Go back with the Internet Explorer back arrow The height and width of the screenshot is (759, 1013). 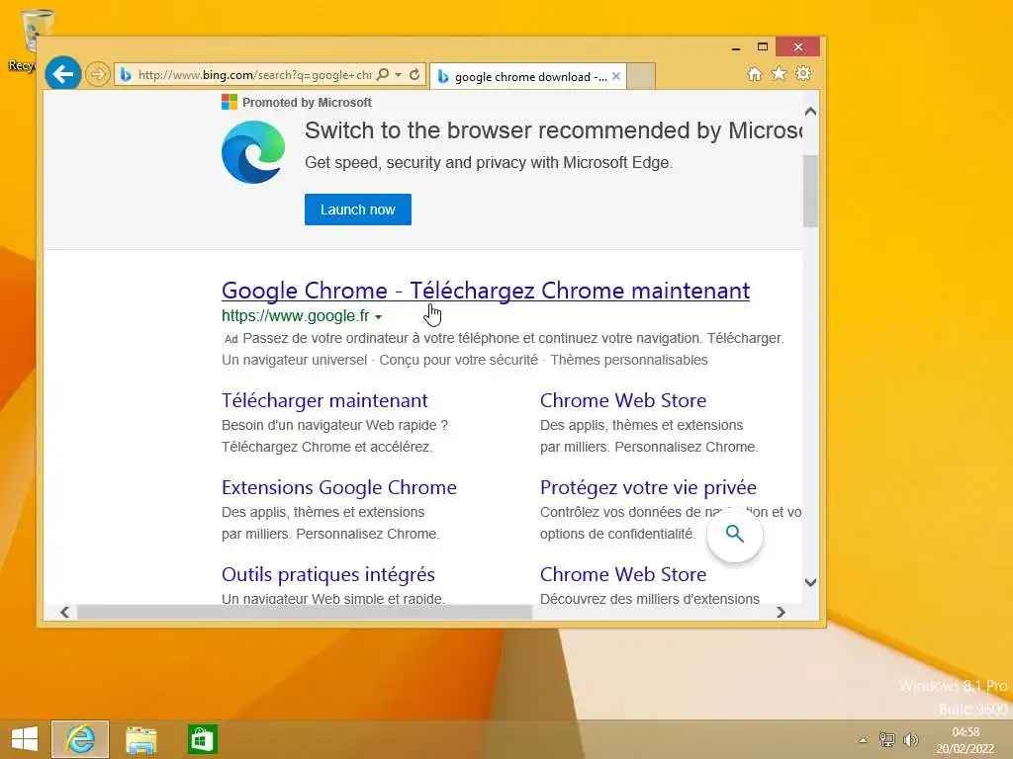pyautogui.click(x=62, y=74)
